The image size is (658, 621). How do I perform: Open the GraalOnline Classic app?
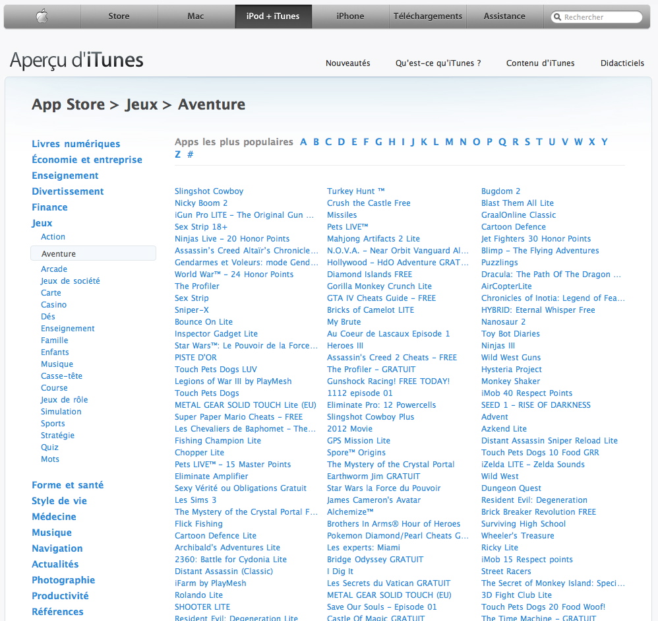pos(518,214)
